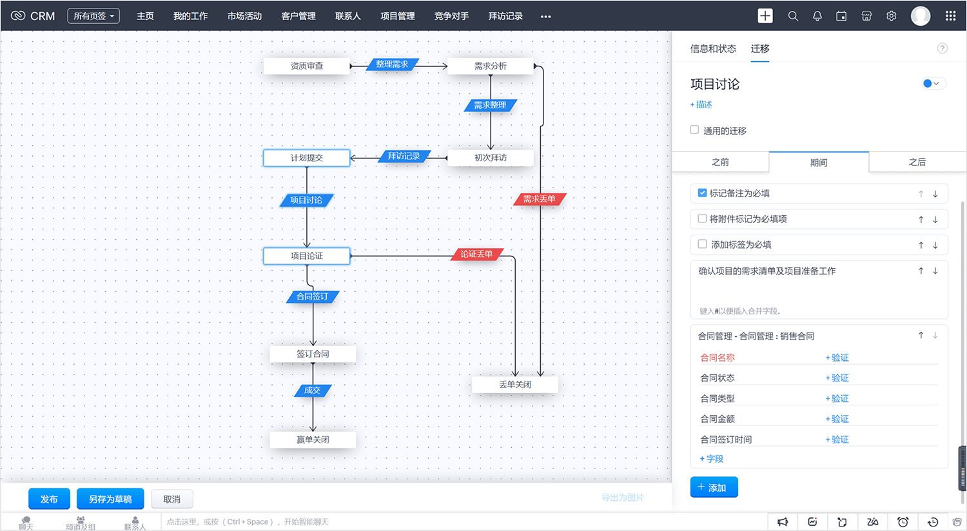Open 频道及组 icon in bottom bar

(x=81, y=523)
